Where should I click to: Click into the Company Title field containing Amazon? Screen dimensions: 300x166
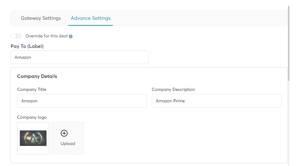[82, 101]
